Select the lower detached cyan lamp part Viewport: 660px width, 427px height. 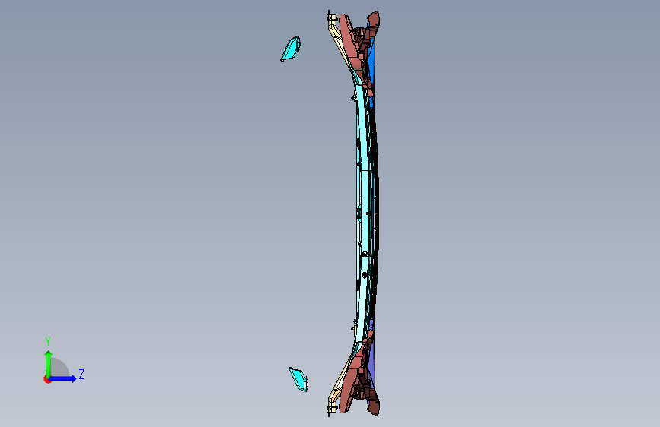[298, 379]
